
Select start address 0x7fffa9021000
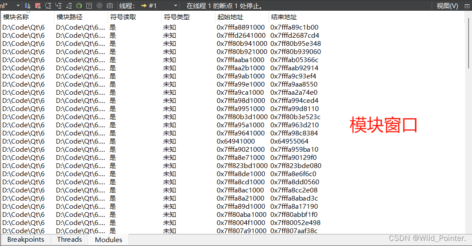pyautogui.click(x=241, y=149)
